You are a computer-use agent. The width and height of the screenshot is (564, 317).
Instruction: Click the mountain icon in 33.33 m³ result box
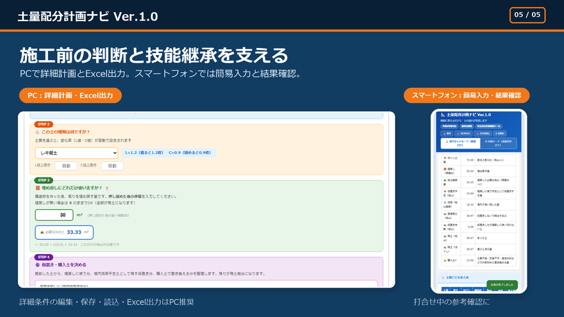tap(42, 232)
